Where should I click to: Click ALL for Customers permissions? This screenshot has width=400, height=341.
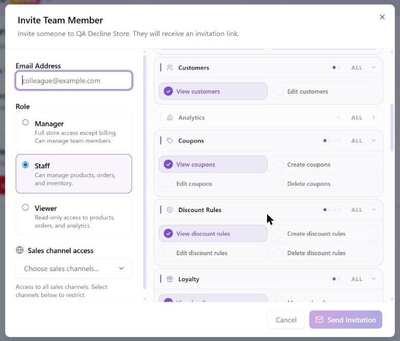tap(357, 68)
